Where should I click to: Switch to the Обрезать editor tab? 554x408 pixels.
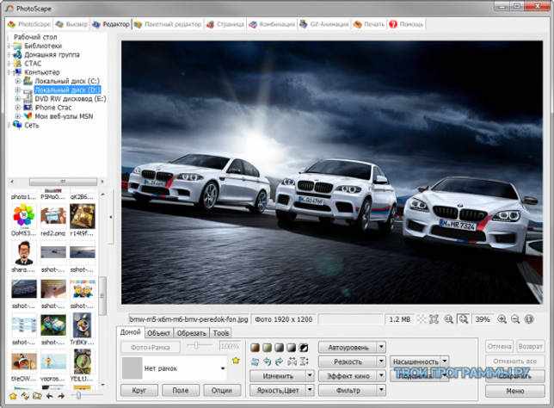(x=192, y=333)
